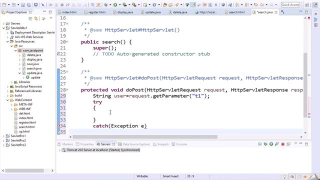Close the search.java editor tab

click(276, 12)
